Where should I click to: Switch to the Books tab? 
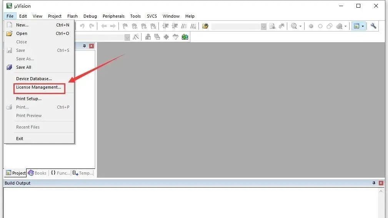(x=37, y=173)
